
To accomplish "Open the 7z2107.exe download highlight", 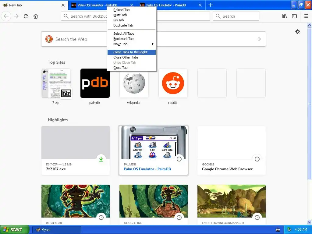I will pyautogui.click(x=76, y=151).
